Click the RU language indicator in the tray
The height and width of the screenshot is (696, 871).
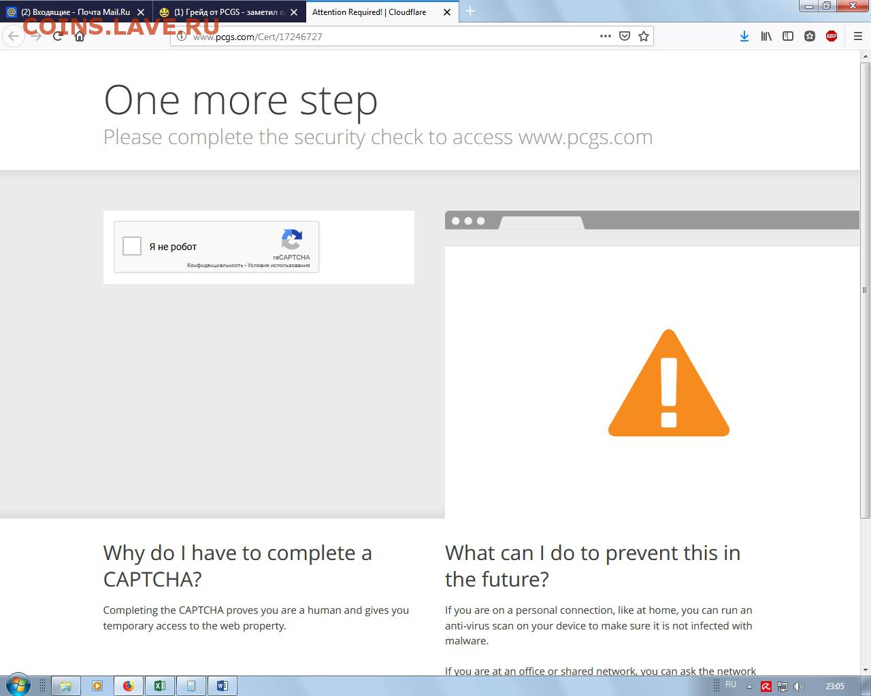click(x=731, y=684)
